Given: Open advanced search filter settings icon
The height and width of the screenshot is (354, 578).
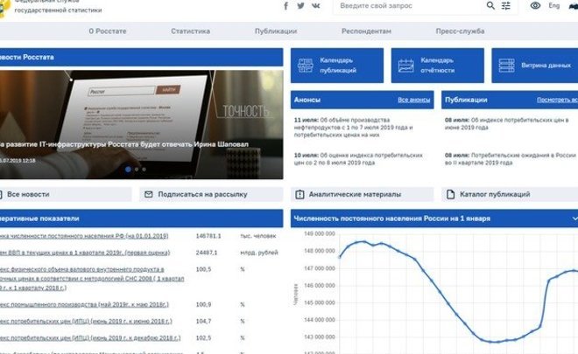Looking at the screenshot, I should point(506,6).
